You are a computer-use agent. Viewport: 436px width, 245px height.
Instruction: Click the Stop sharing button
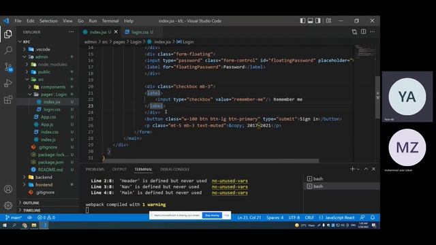(212, 215)
